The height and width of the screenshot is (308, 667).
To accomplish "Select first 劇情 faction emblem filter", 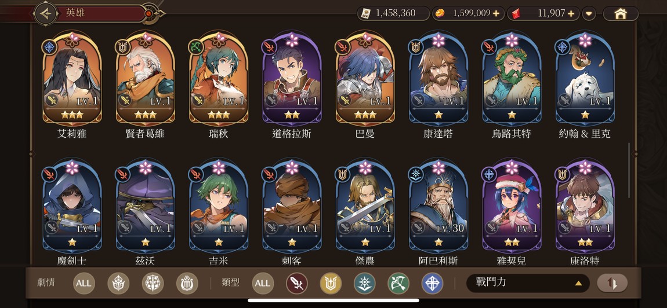I will click(x=118, y=283).
